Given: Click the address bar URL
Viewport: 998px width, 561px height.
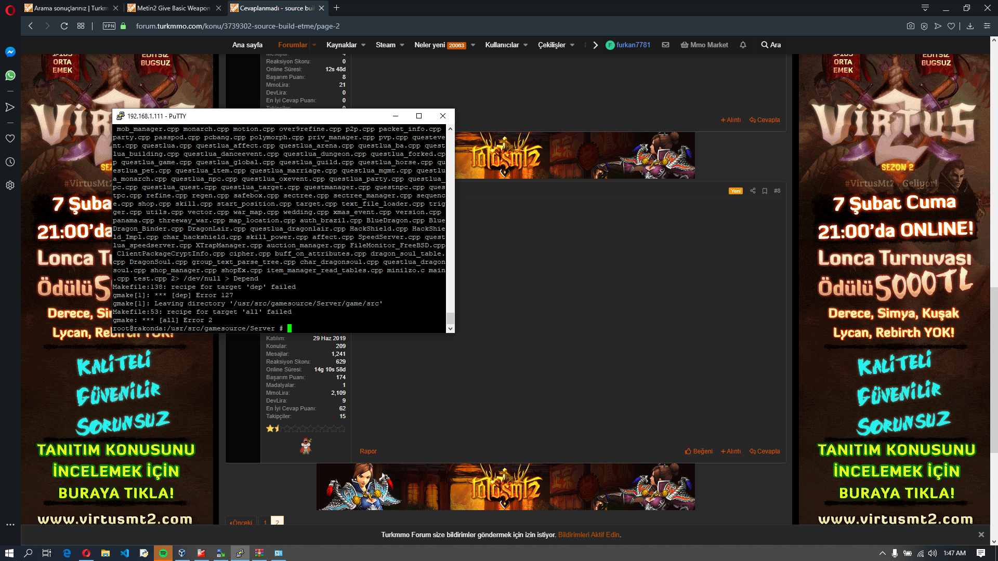Looking at the screenshot, I should (x=238, y=26).
